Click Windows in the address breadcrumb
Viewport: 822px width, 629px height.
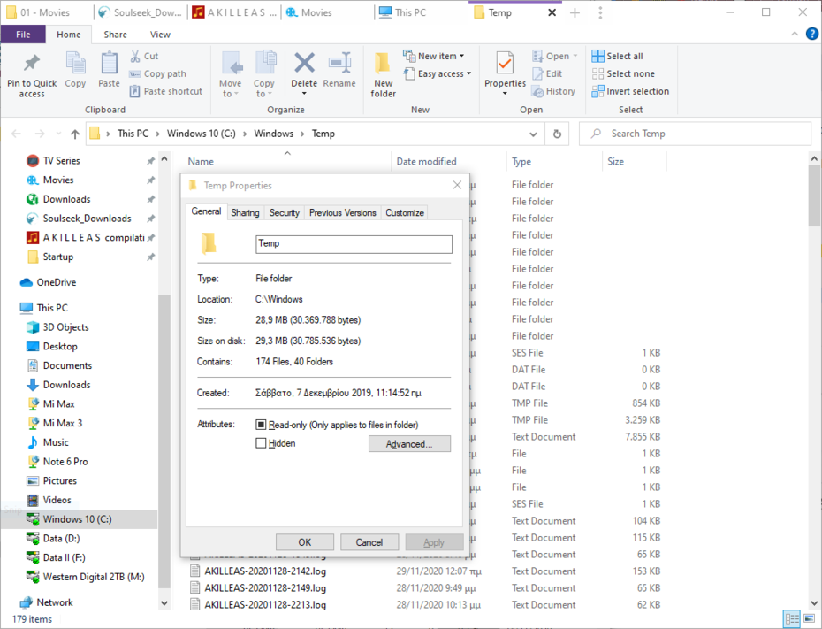274,134
